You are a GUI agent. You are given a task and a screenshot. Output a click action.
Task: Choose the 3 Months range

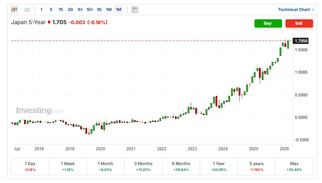pyautogui.click(x=143, y=166)
